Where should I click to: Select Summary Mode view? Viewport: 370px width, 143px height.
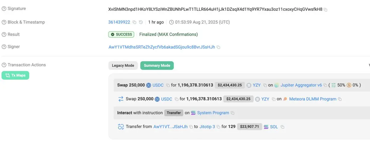(x=157, y=66)
